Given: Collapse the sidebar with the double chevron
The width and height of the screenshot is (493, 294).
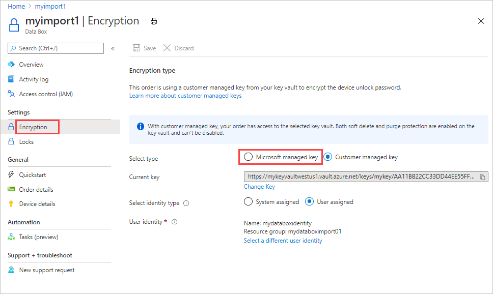Looking at the screenshot, I should (113, 48).
